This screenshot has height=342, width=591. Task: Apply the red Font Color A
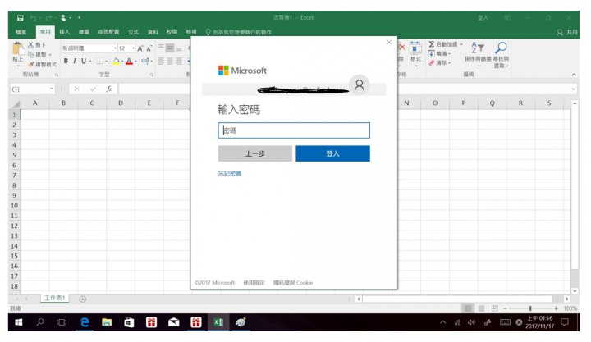pyautogui.click(x=130, y=61)
